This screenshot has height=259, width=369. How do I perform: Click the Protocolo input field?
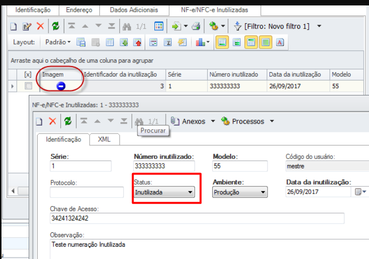pyautogui.click(x=87, y=192)
